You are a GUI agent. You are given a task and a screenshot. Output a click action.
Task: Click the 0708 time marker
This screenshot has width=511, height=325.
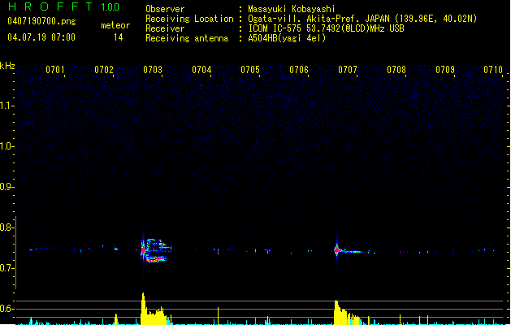click(396, 70)
